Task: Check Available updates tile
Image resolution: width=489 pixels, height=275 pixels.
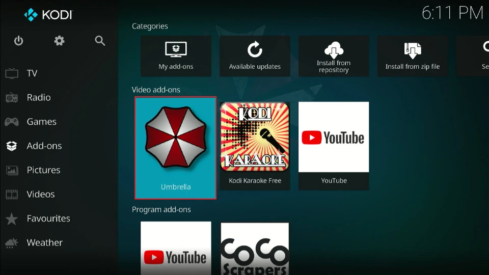Action: (255, 56)
